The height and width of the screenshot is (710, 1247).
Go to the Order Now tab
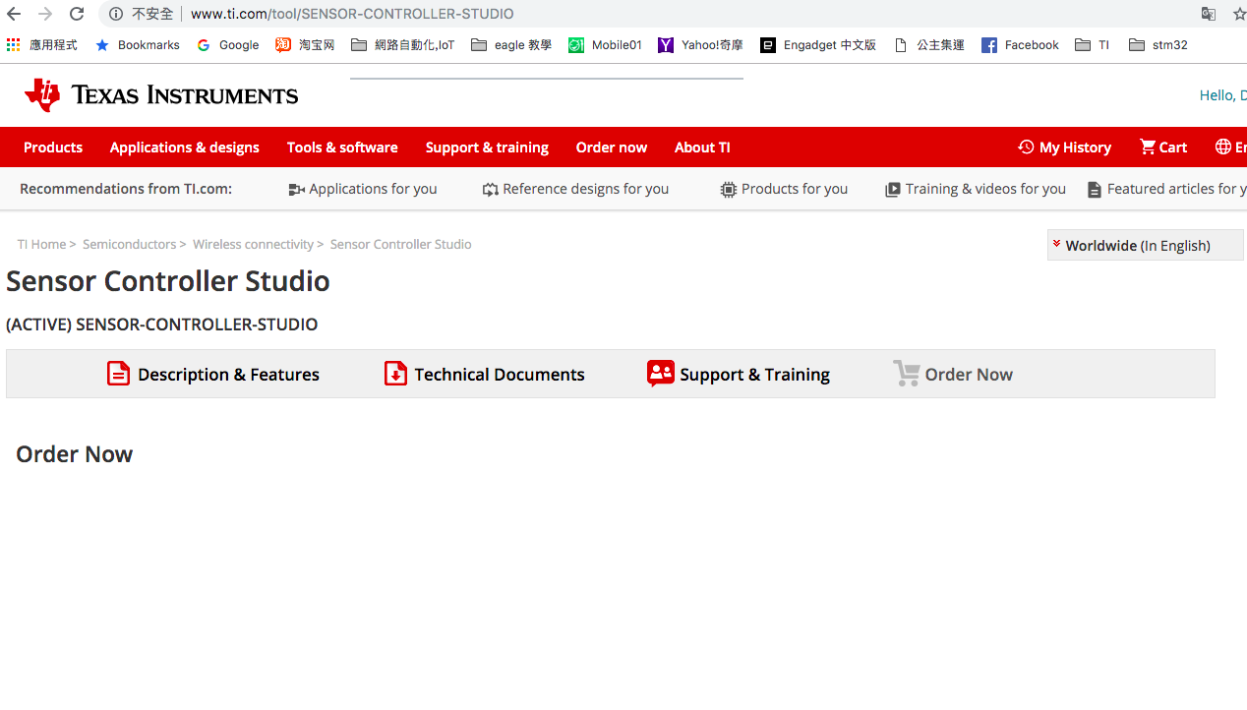click(953, 374)
